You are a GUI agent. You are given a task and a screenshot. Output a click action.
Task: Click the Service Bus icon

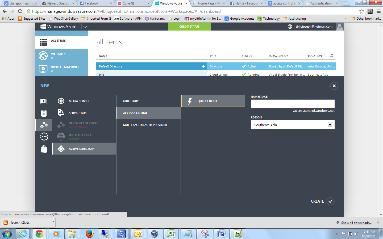(x=61, y=113)
